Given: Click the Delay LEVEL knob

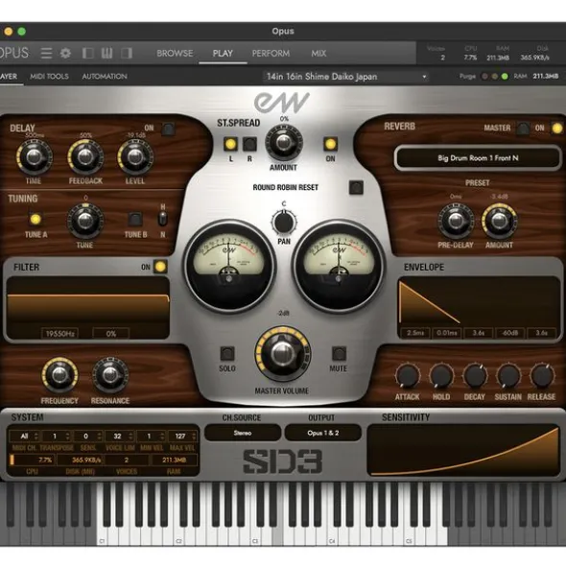Looking at the screenshot, I should [135, 157].
